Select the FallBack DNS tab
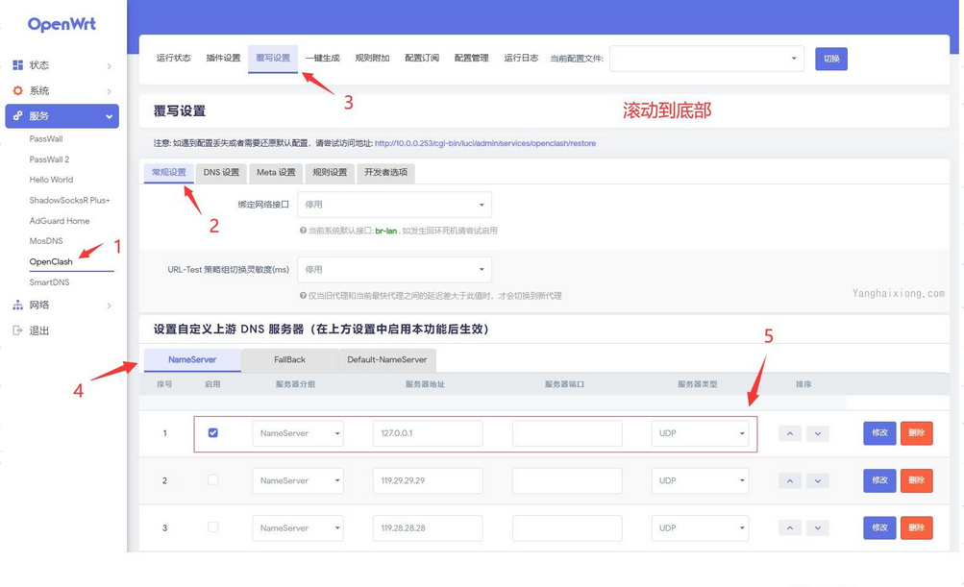Viewport: 964px width, 587px height. tap(289, 360)
